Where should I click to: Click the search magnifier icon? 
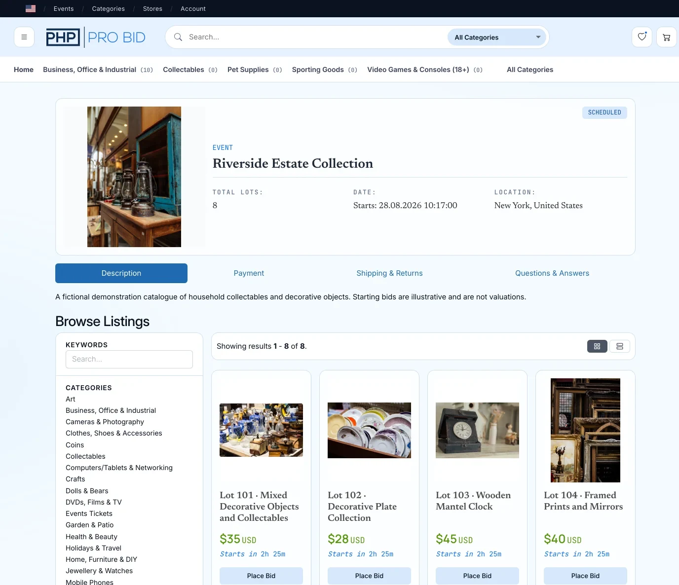point(178,37)
